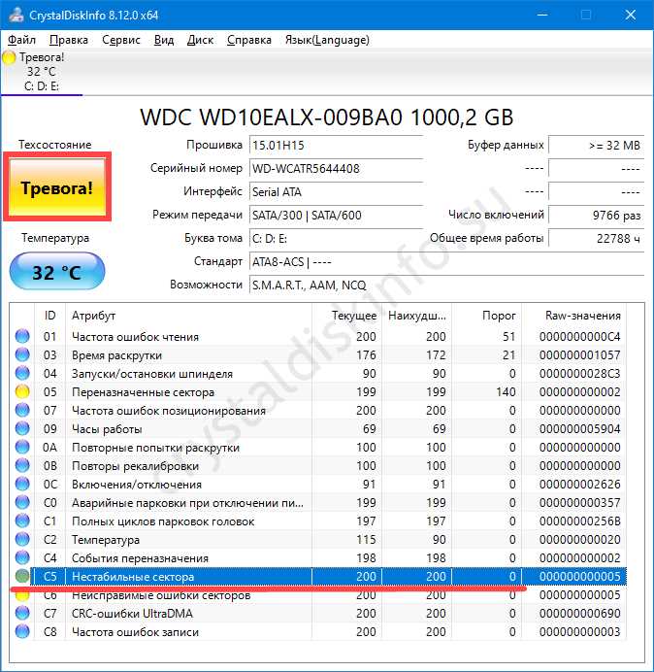
Task: Select the C: D: E: disk tab
Action: 42,72
